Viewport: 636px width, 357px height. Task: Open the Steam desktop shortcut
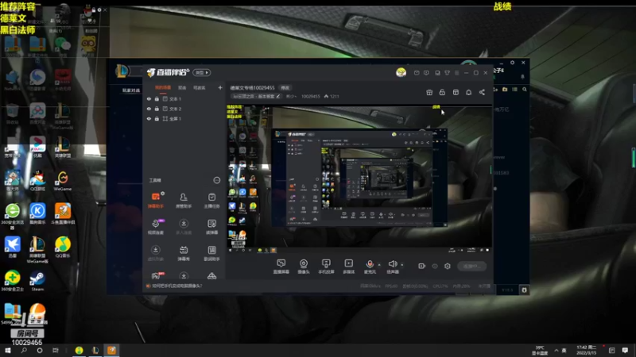[x=37, y=281]
